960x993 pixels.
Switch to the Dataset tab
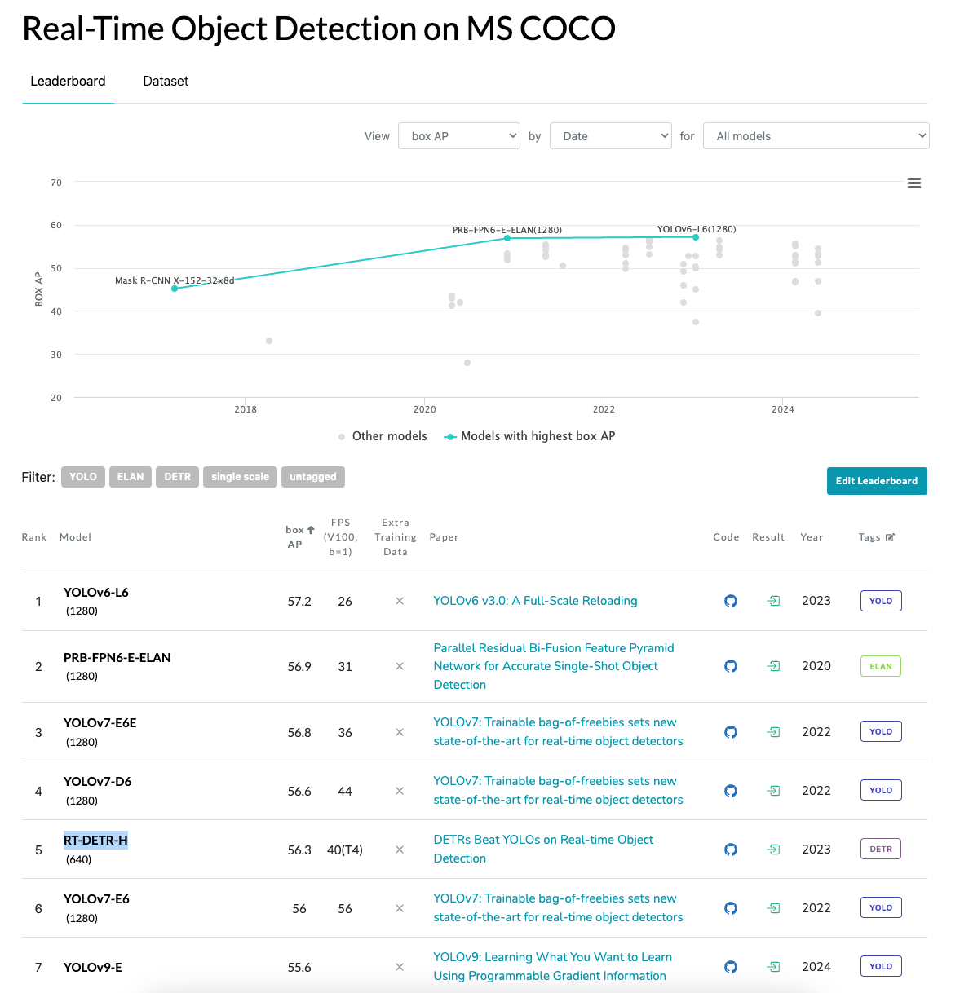click(x=166, y=82)
